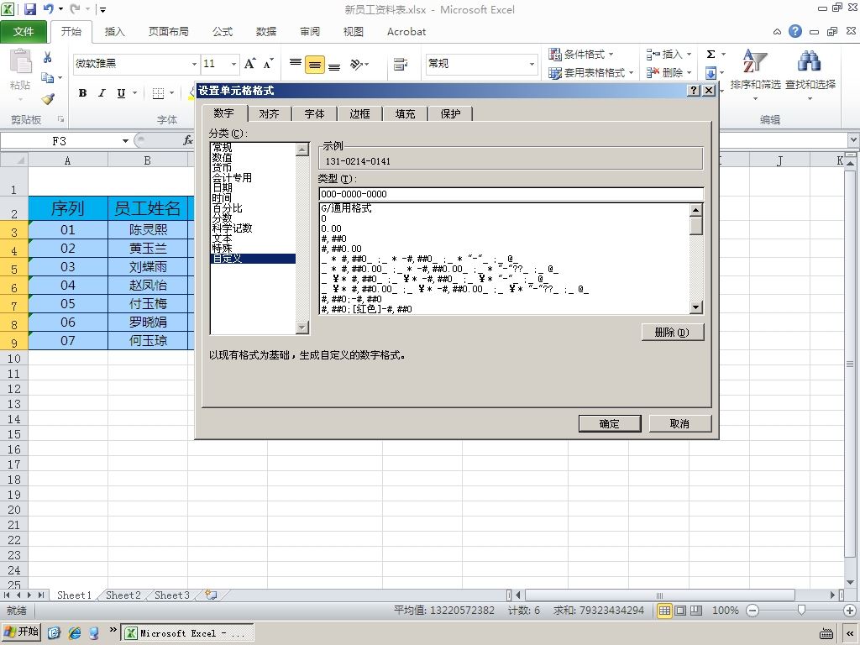Click the zoom out minus button
This screenshot has width=860, height=645.
click(752, 610)
